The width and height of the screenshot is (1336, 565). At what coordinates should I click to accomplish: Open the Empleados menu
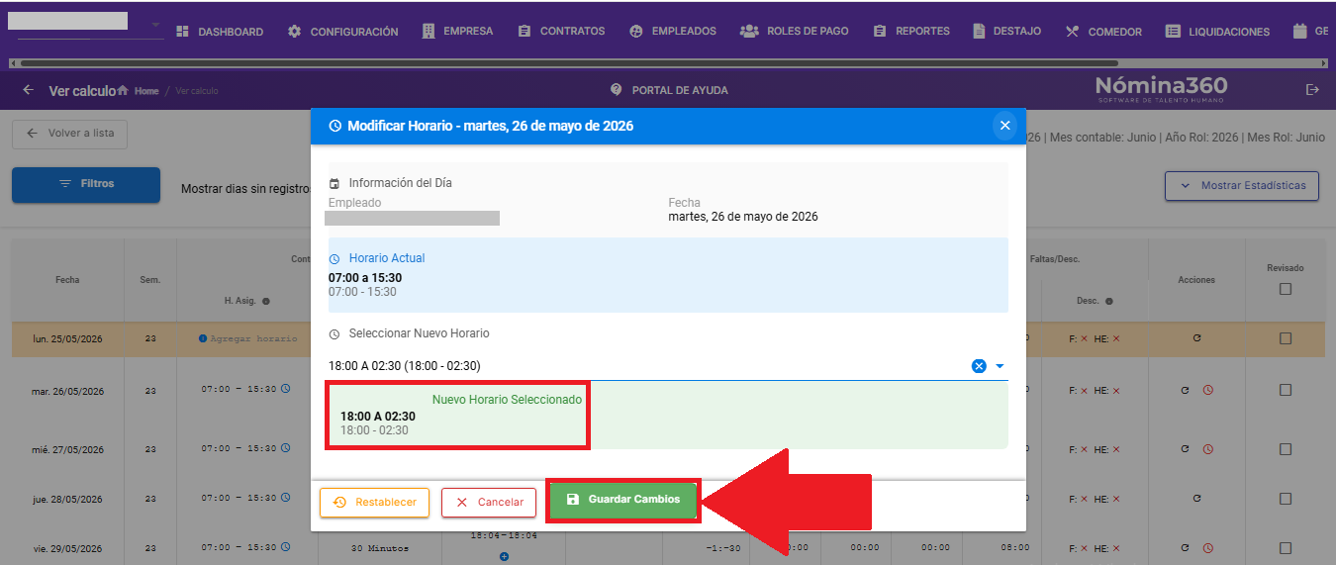pyautogui.click(x=673, y=32)
